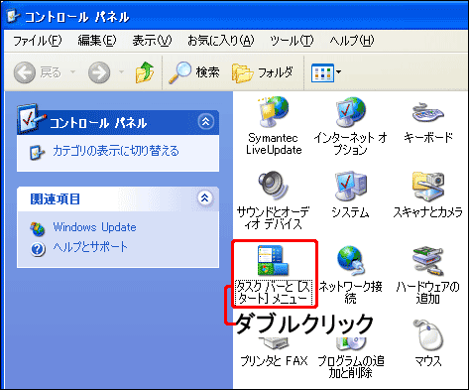Image resolution: width=469 pixels, height=390 pixels.
Task: Open the ツール(T) menu
Action: click(x=292, y=41)
